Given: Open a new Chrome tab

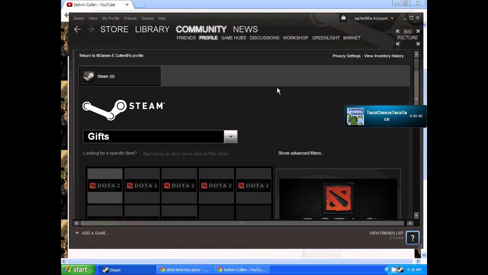Looking at the screenshot, I should pos(139,5).
